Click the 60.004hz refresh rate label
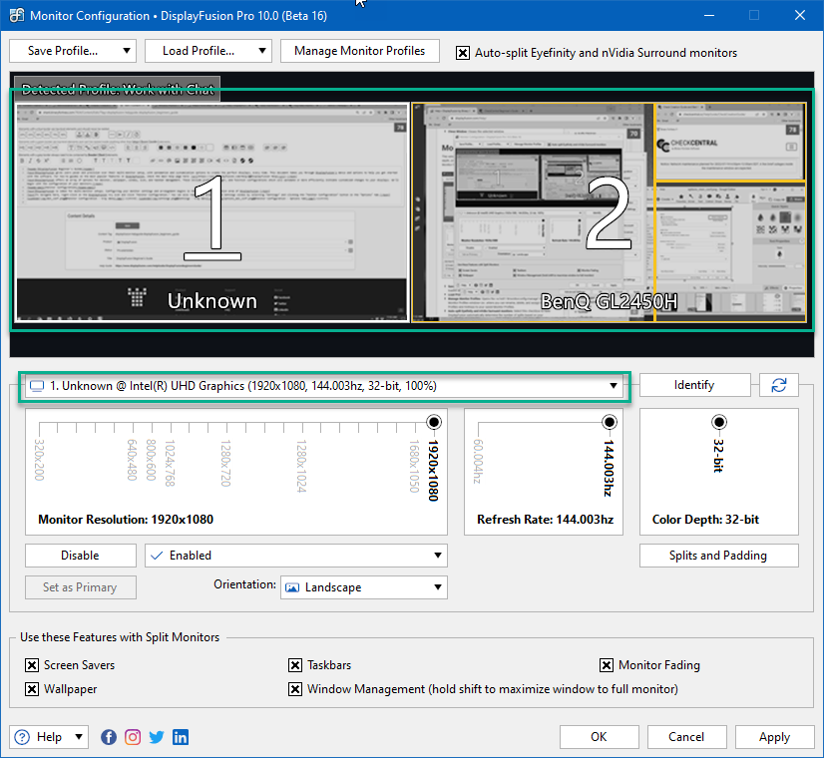 pos(478,461)
